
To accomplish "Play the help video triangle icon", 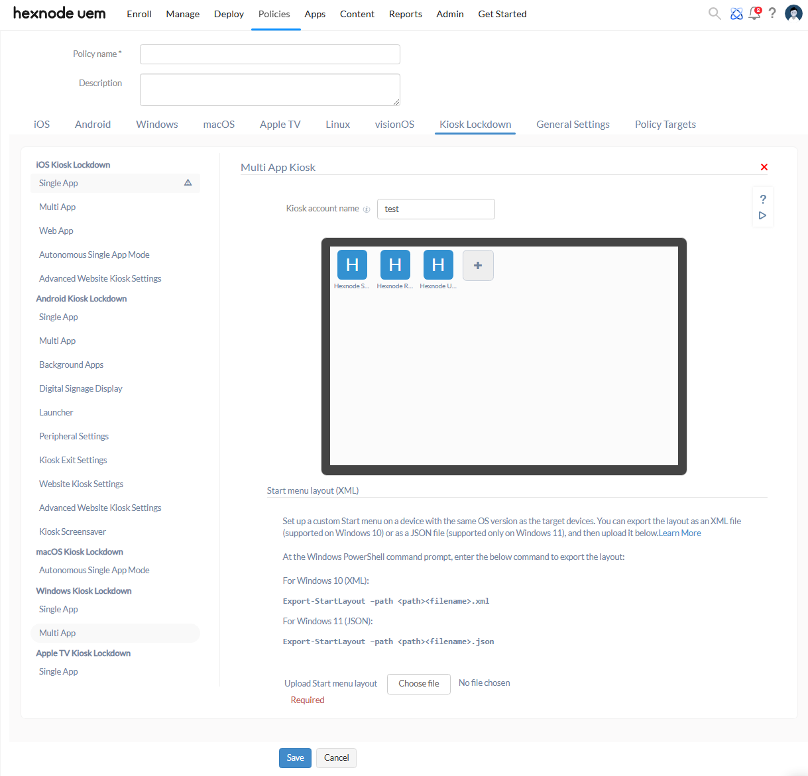I will pyautogui.click(x=762, y=215).
